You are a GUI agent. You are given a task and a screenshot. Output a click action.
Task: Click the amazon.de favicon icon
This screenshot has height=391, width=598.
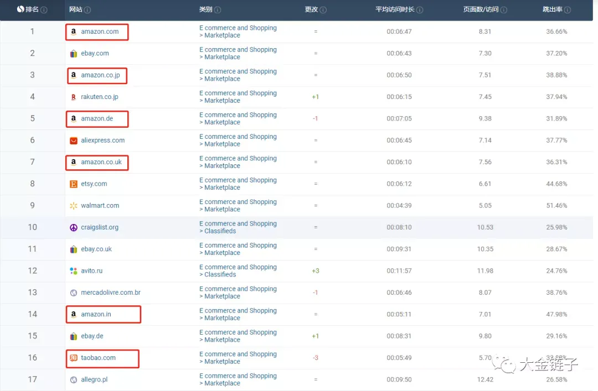coord(74,118)
